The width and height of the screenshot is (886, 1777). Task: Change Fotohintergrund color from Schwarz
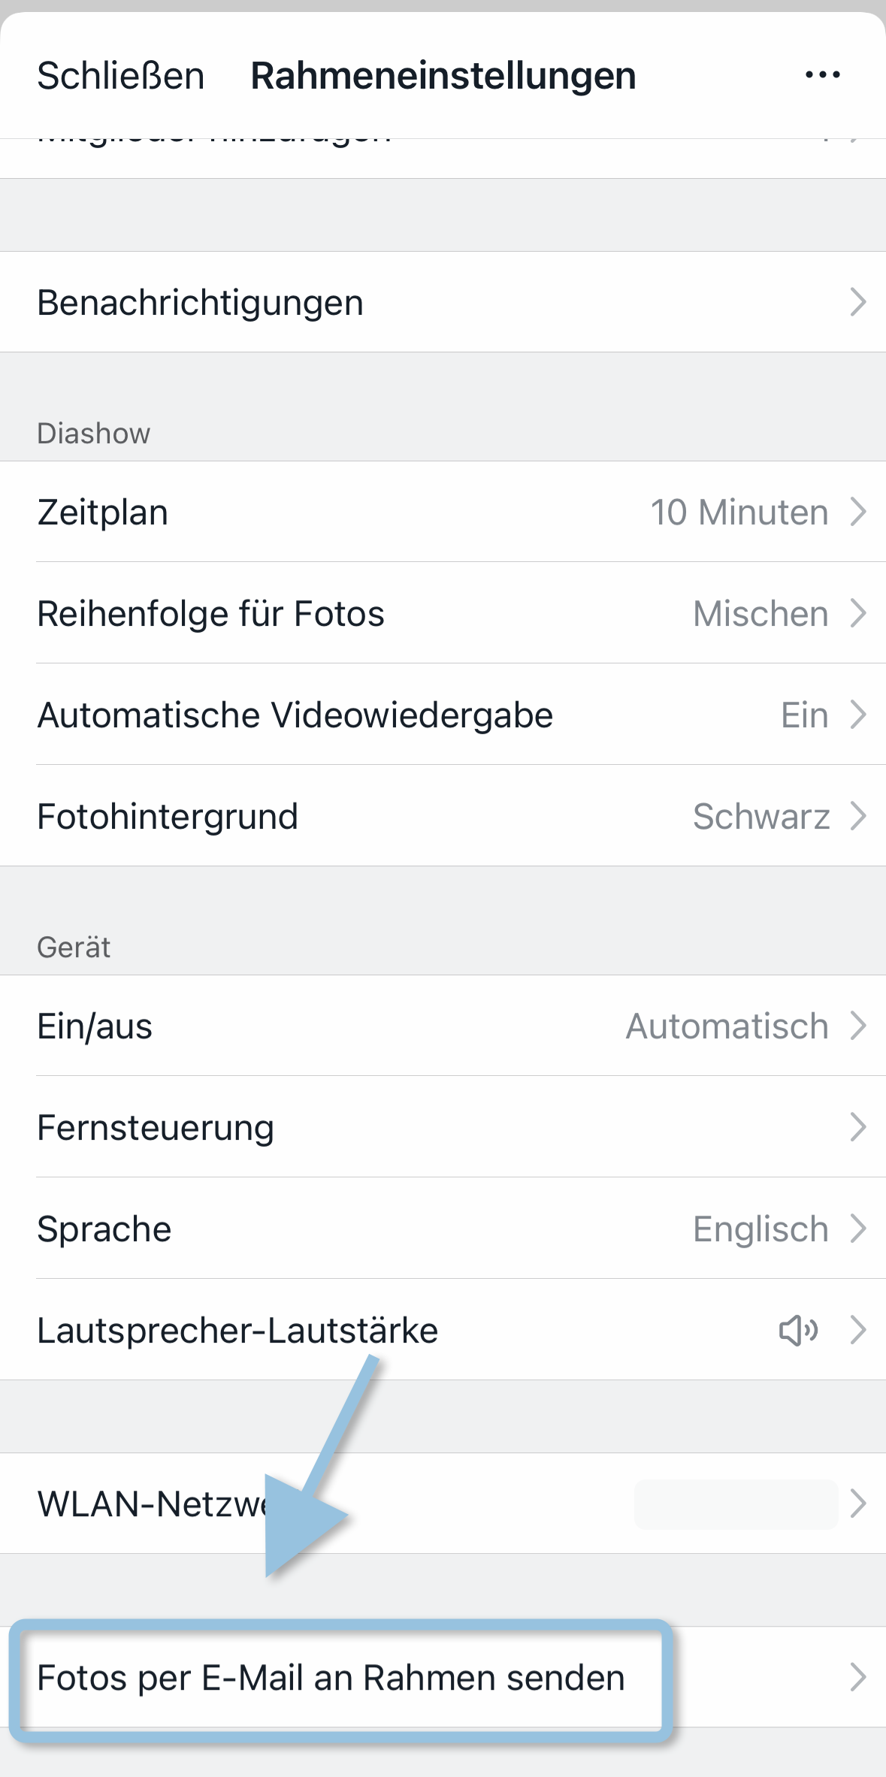pyautogui.click(x=761, y=817)
